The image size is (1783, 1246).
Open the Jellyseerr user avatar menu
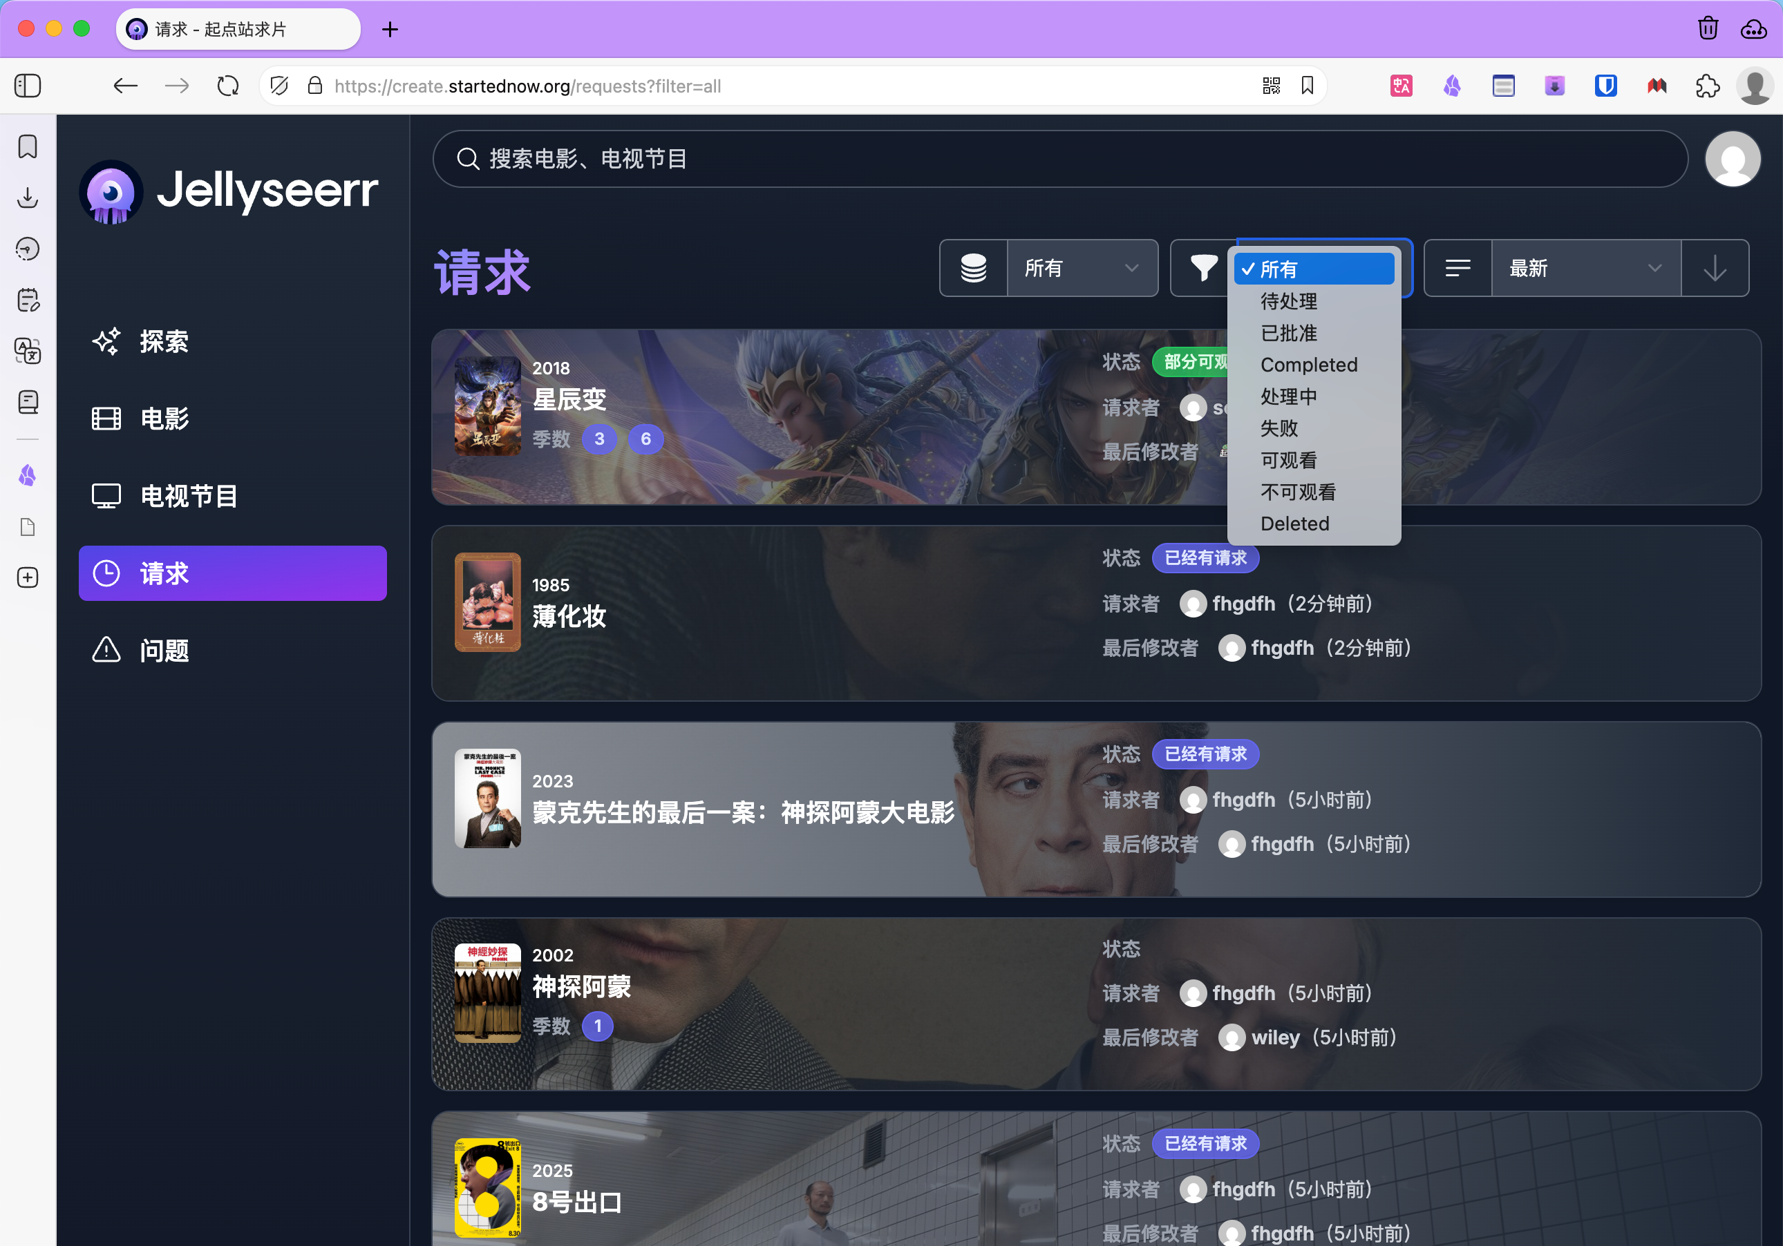[x=1732, y=159]
